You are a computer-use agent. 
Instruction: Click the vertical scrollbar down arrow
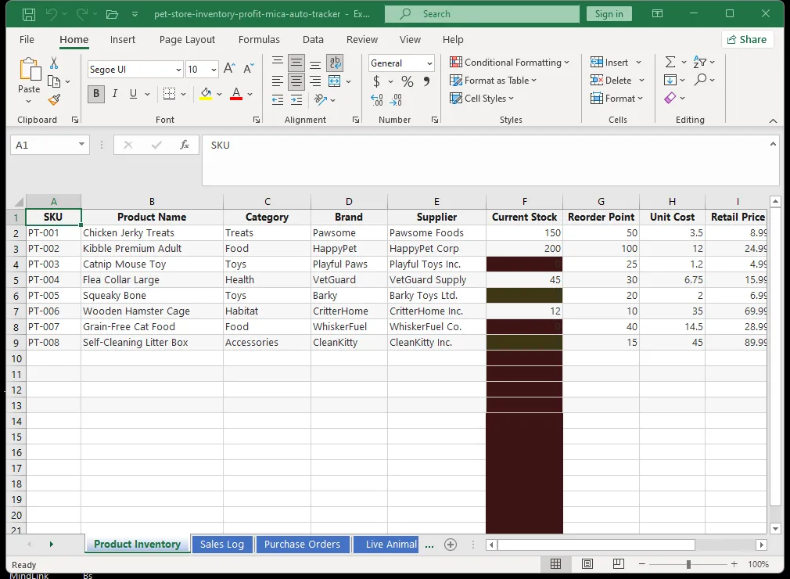775,529
